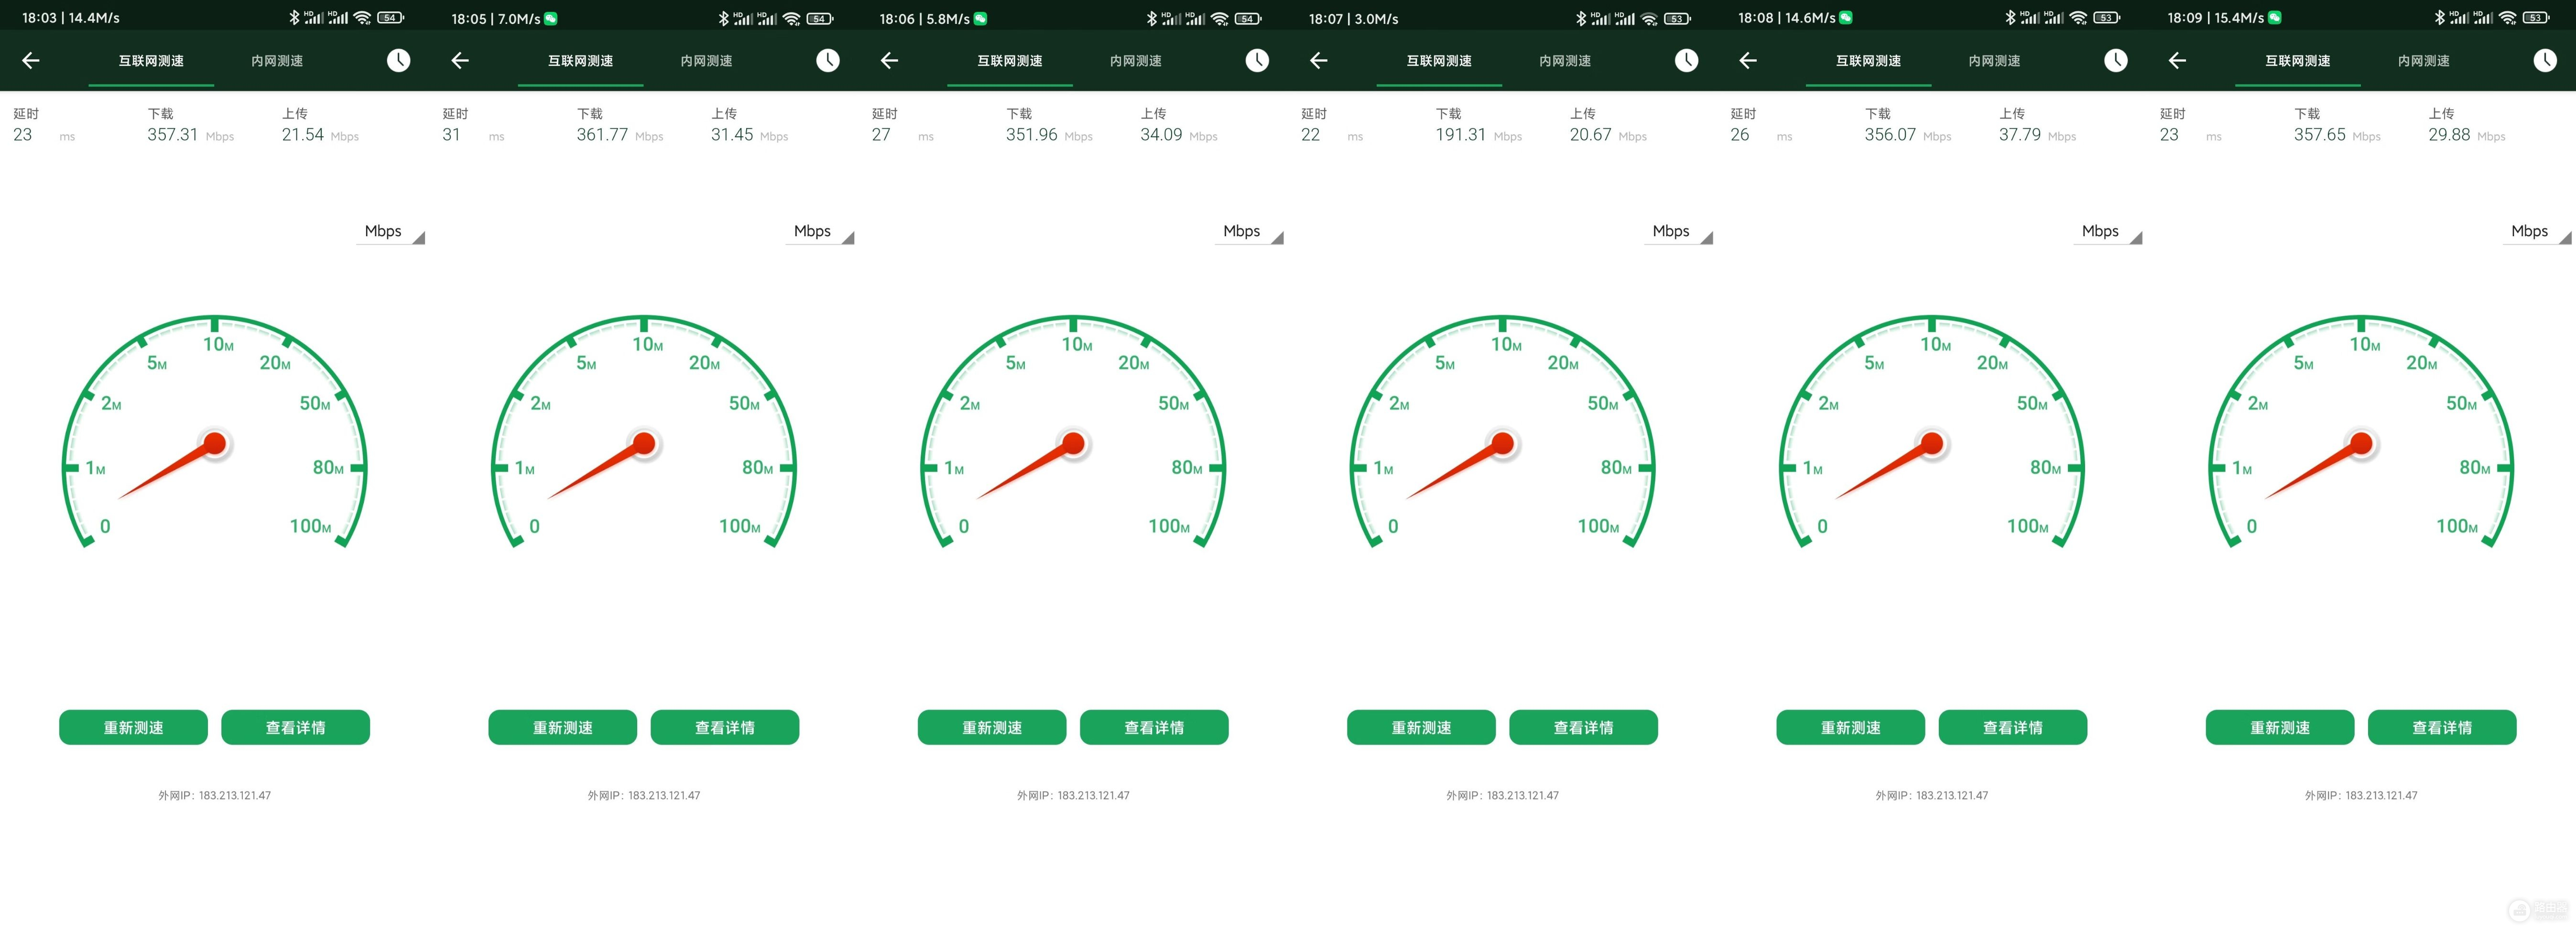Tap 查看详情 button in 18:06 screen
Image resolution: width=2576 pixels, height=930 pixels.
1154,727
